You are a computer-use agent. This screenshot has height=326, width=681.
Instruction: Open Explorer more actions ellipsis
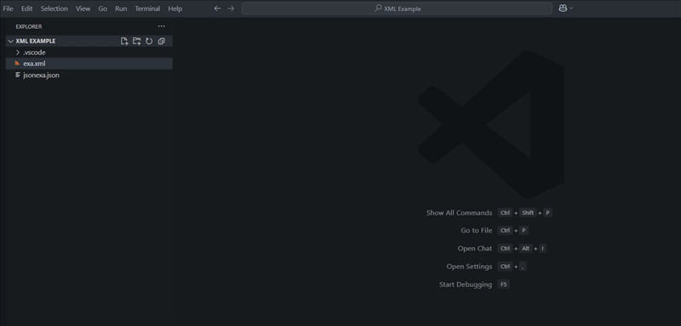point(162,26)
